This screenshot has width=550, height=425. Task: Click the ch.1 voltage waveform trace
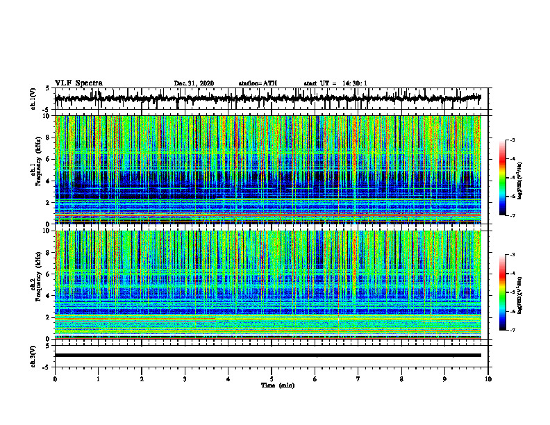[x=267, y=99]
